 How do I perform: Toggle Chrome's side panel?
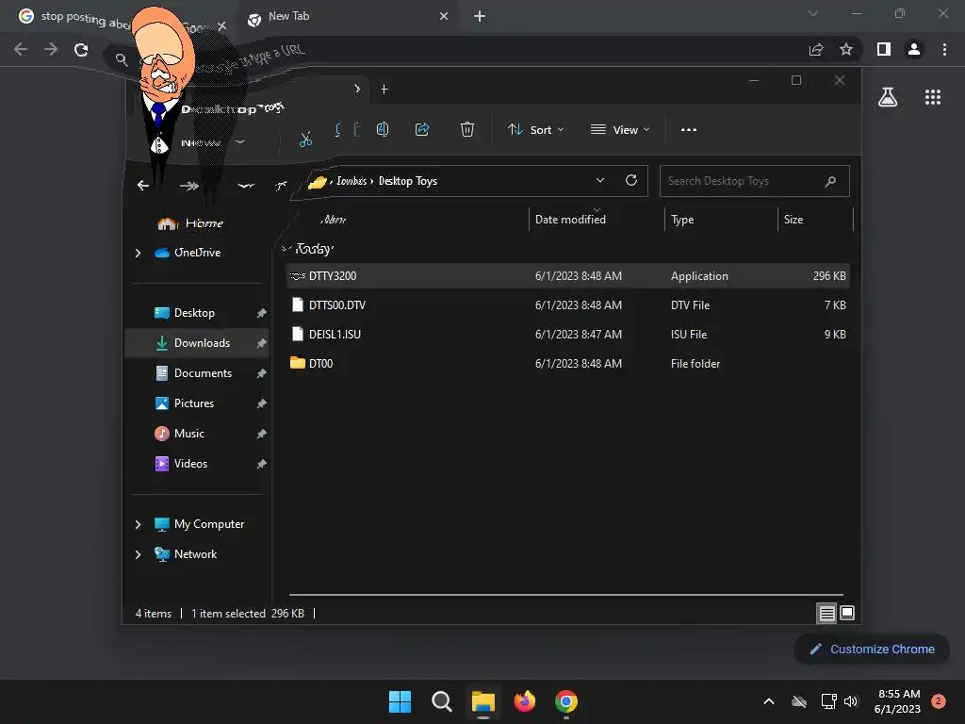[884, 49]
